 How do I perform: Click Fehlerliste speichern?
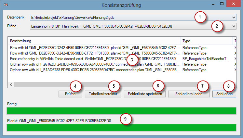click(145, 94)
